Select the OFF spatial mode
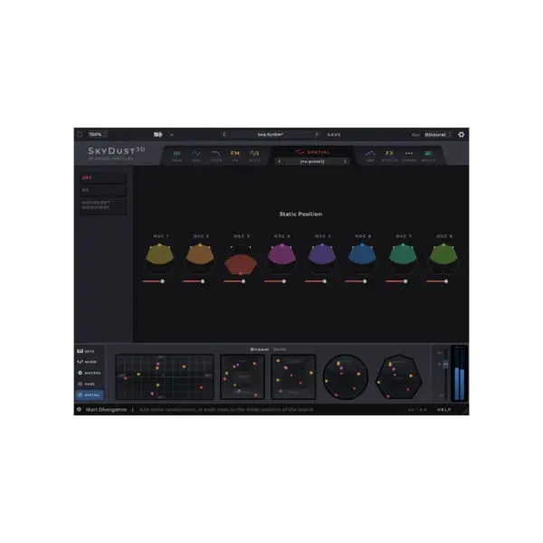Screen dimensions: 543x543 (x=102, y=177)
